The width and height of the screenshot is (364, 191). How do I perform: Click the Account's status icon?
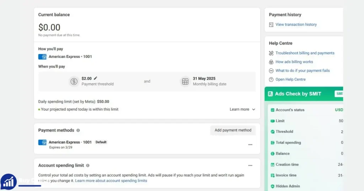(x=273, y=110)
